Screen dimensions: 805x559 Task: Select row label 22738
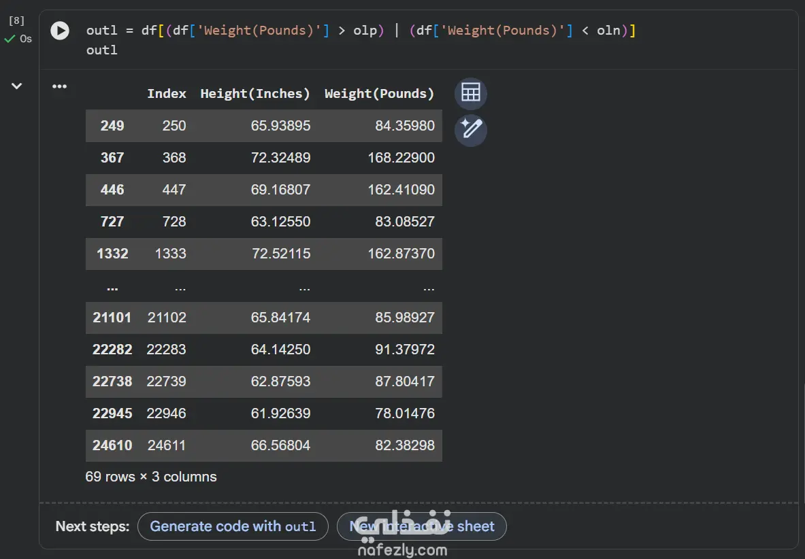pos(112,382)
